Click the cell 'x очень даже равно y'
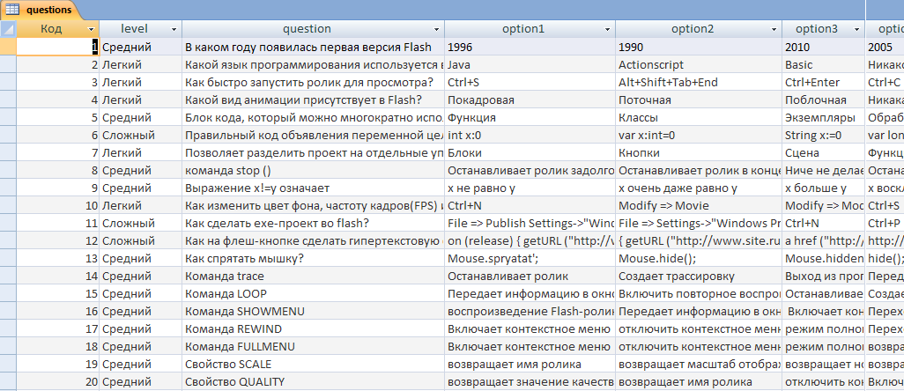The width and height of the screenshot is (904, 391). pos(699,188)
